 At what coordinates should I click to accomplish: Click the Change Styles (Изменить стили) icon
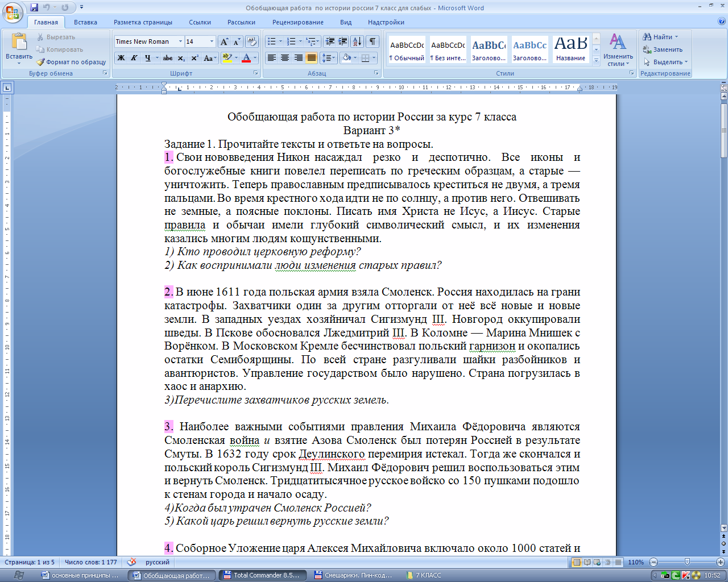click(618, 42)
